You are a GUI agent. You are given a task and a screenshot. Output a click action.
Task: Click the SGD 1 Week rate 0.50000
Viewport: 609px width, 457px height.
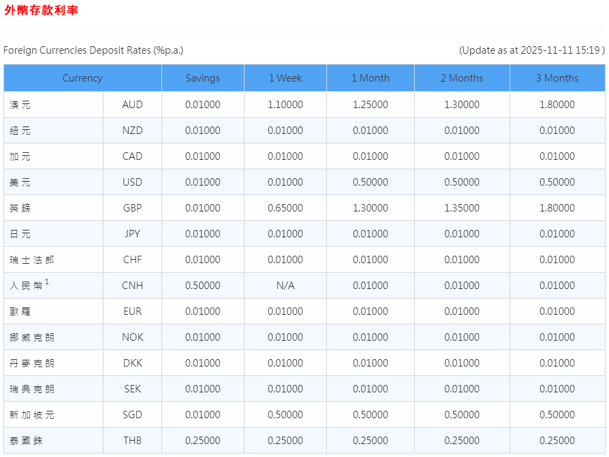point(285,415)
